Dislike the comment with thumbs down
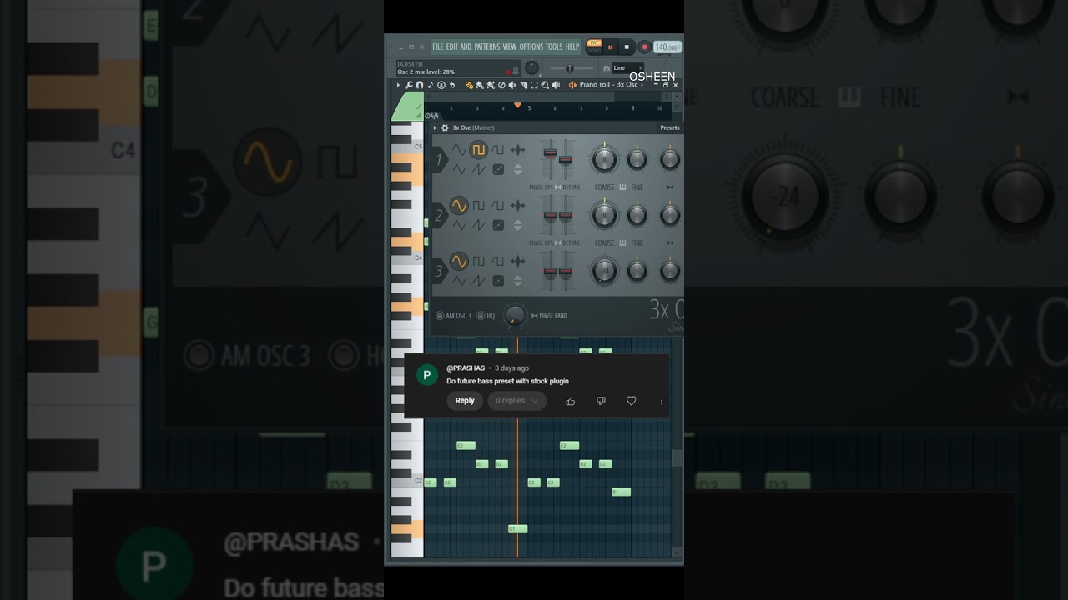The width and height of the screenshot is (1068, 600). (601, 401)
